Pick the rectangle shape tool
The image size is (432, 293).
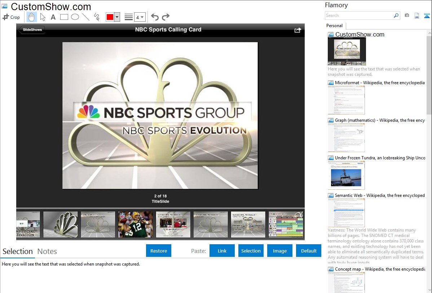click(x=64, y=17)
